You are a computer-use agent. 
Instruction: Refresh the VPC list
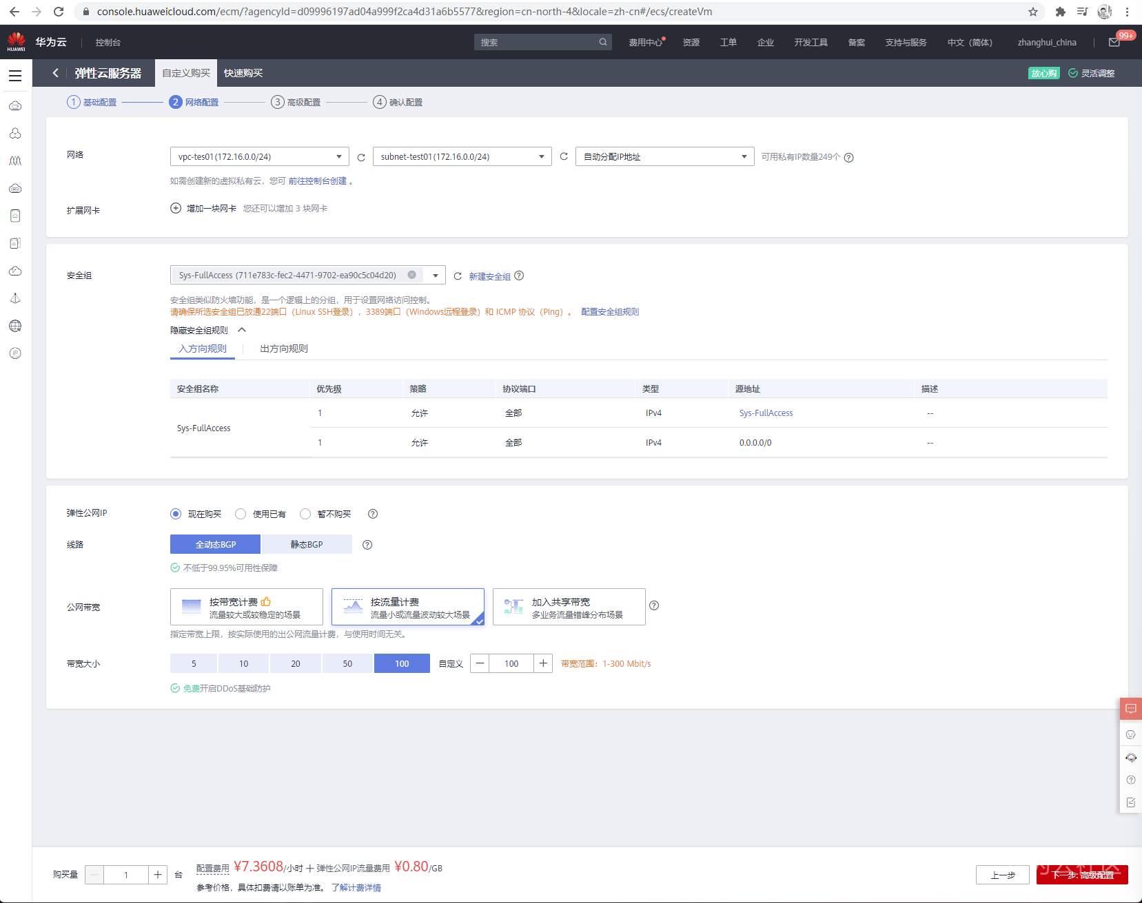pyautogui.click(x=361, y=157)
